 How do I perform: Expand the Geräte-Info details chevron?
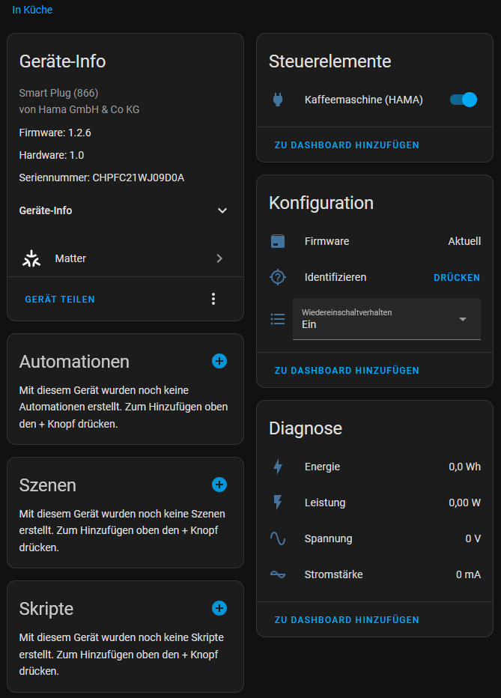(222, 210)
